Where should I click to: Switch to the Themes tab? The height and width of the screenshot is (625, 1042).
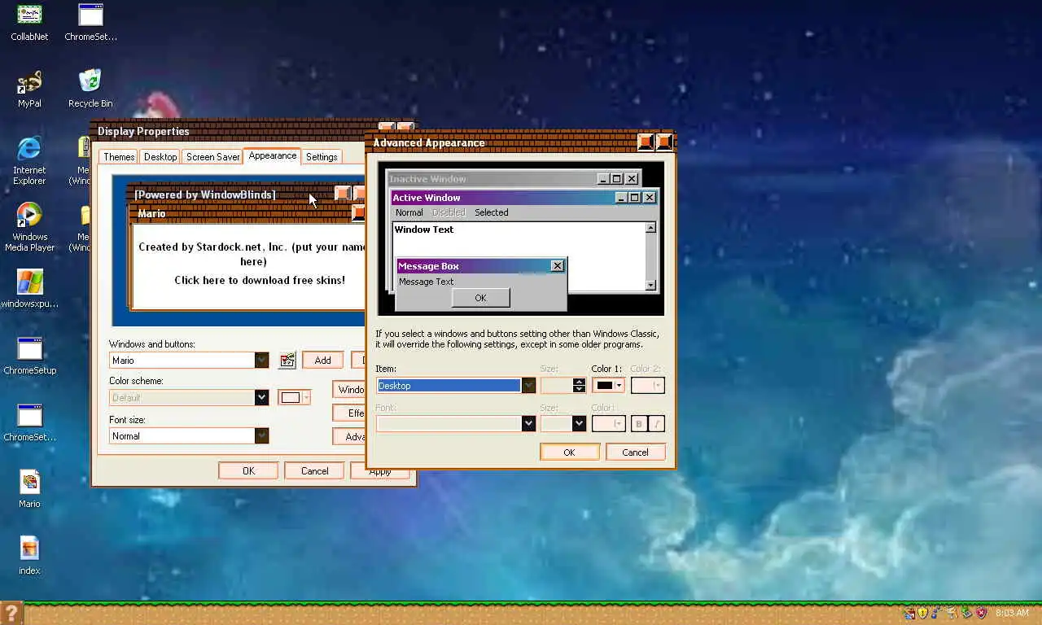(119, 157)
